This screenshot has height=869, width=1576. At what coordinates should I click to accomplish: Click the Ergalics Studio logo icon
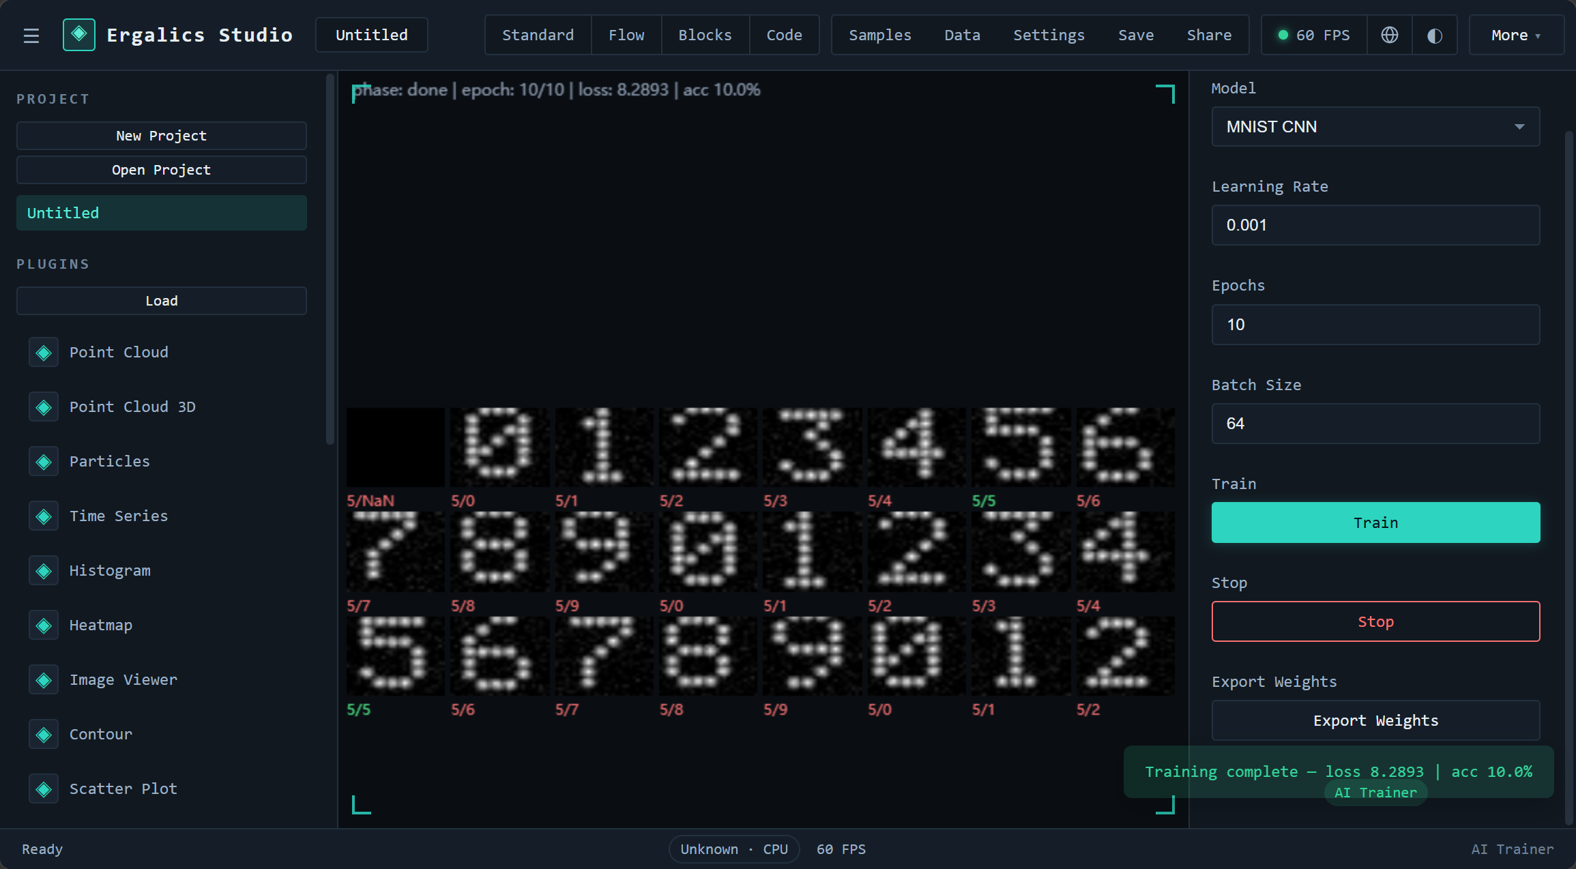tap(79, 35)
